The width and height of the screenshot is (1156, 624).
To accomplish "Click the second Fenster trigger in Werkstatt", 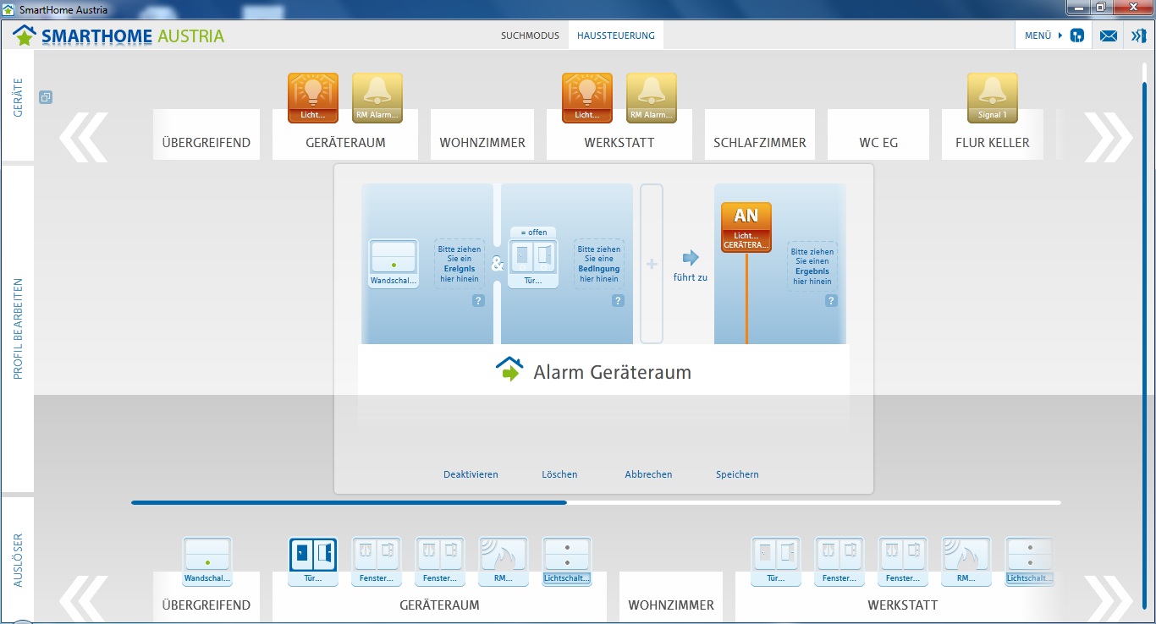I will 903,561.
